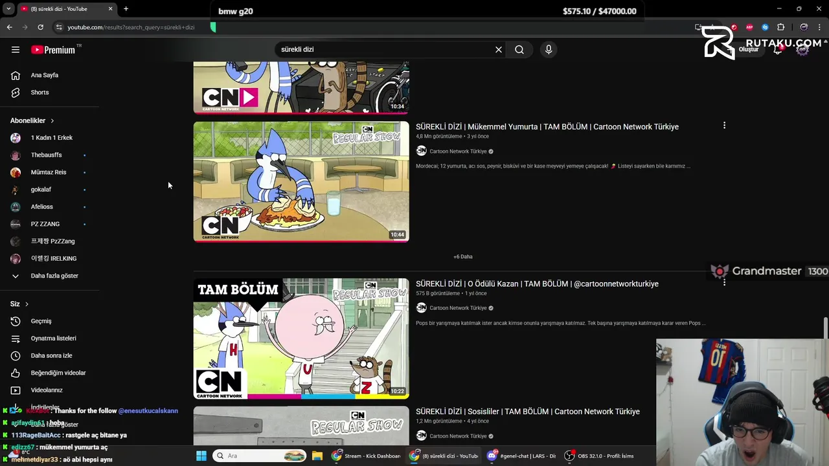829x466 pixels.
Task: Expand the Abonelikler section chevron
Action: point(52,121)
